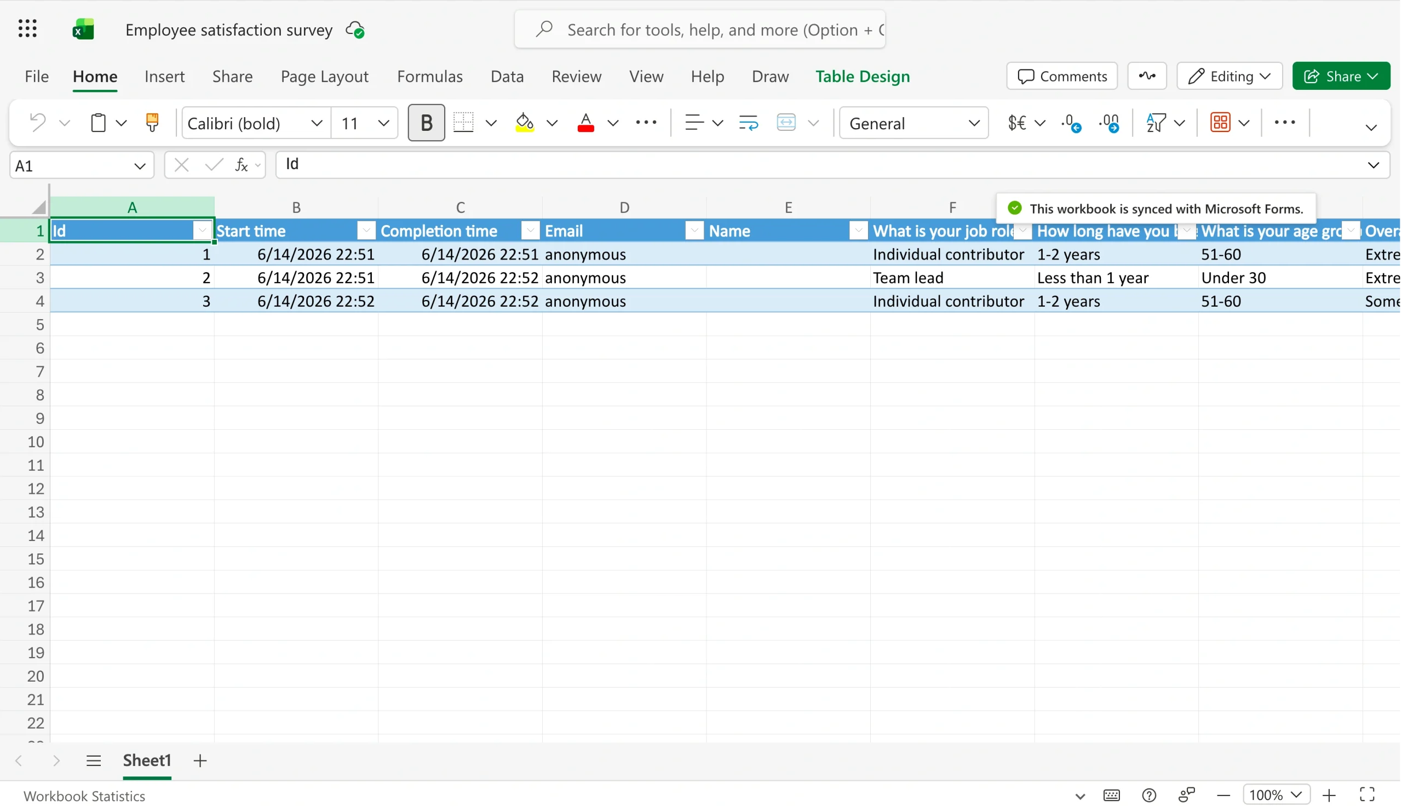The image size is (1402, 807).
Task: Select the Format Painter brush
Action: [152, 123]
